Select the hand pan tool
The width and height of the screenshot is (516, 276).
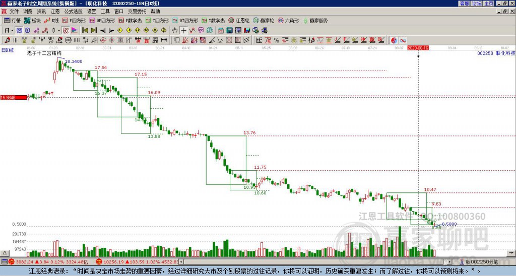pyautogui.click(x=175, y=30)
